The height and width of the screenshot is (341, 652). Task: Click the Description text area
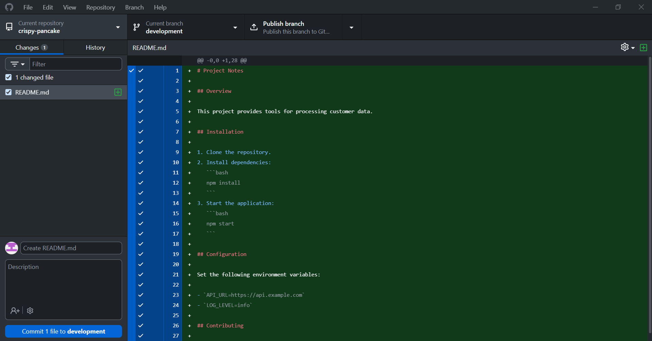pyautogui.click(x=64, y=282)
